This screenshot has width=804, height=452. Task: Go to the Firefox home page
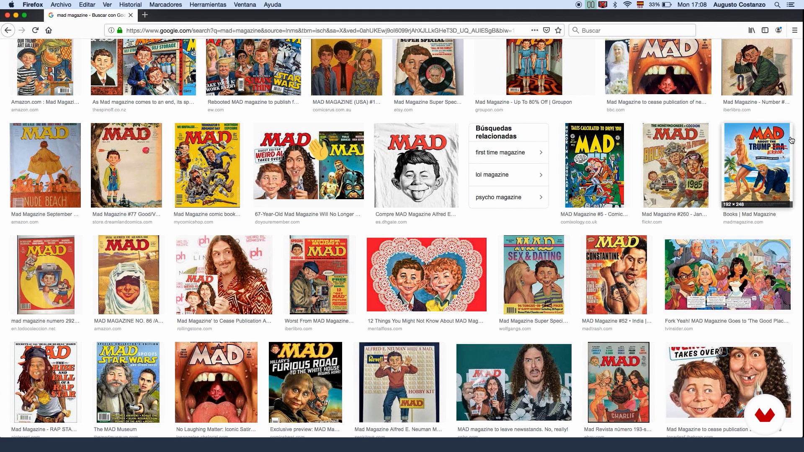coord(49,30)
